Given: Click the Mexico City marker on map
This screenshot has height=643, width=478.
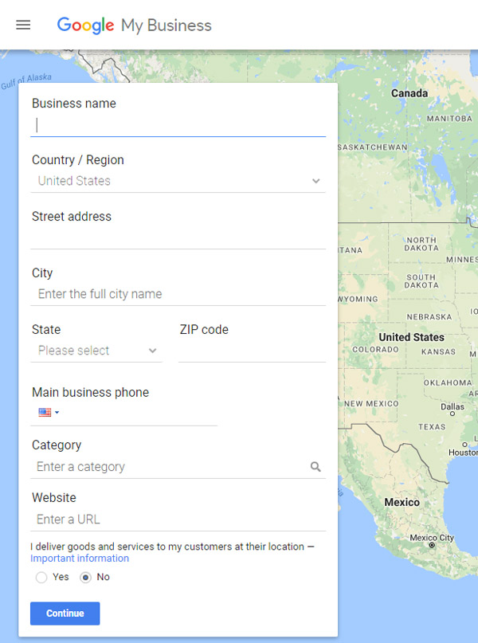Looking at the screenshot, I should click(432, 545).
